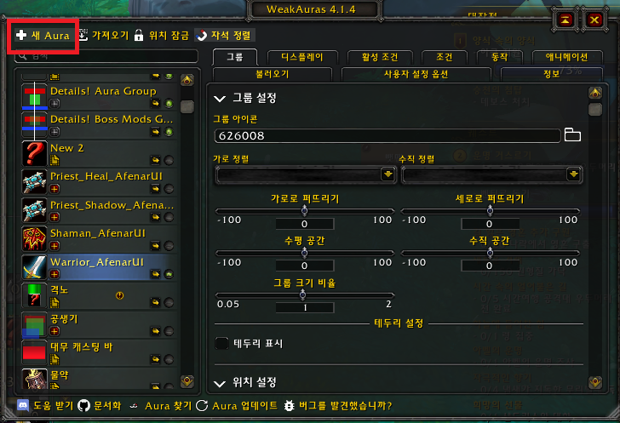620x423 pixels.
Task: Select the 대무 캐스팅 바 aura
Action: 99,352
